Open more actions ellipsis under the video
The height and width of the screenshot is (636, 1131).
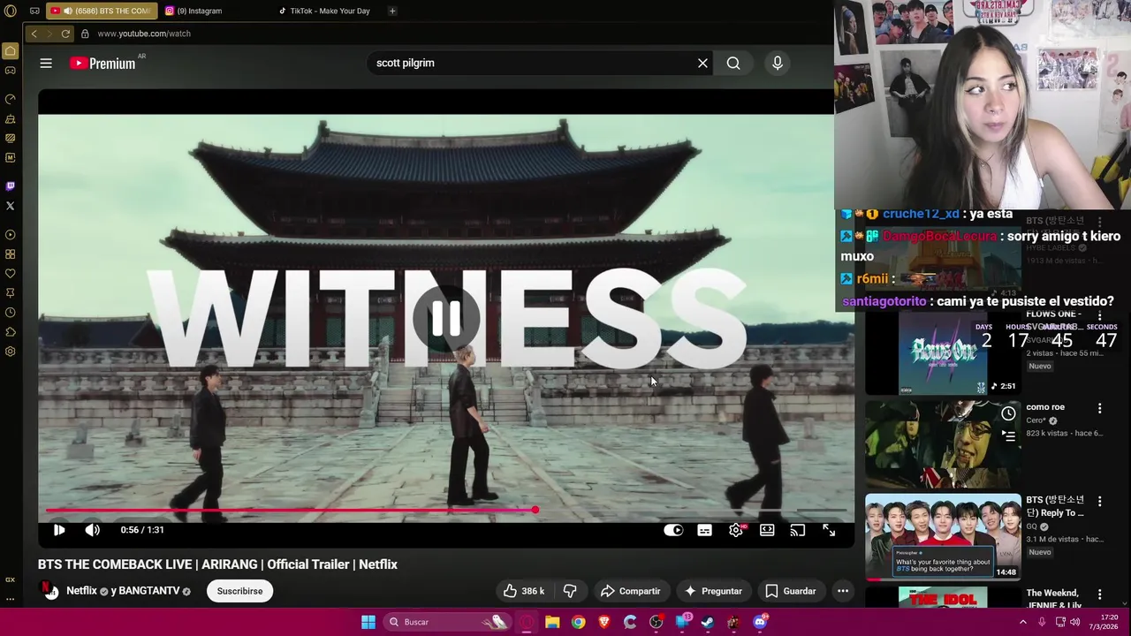tap(843, 591)
